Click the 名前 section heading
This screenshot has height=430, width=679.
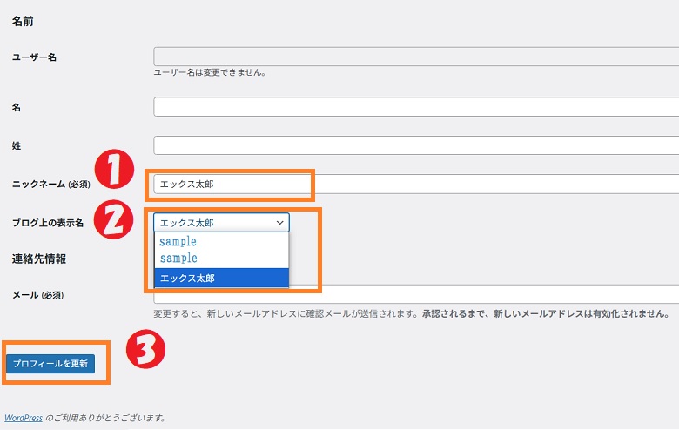[23, 21]
